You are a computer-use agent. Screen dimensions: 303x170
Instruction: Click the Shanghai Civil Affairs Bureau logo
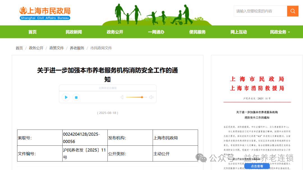pos(45,13)
